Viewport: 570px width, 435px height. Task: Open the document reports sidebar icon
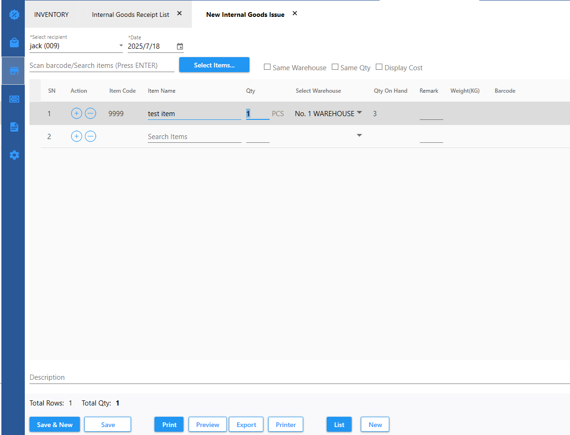14,127
